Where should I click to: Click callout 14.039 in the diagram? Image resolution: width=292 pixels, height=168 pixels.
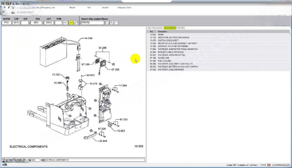(x=88, y=38)
